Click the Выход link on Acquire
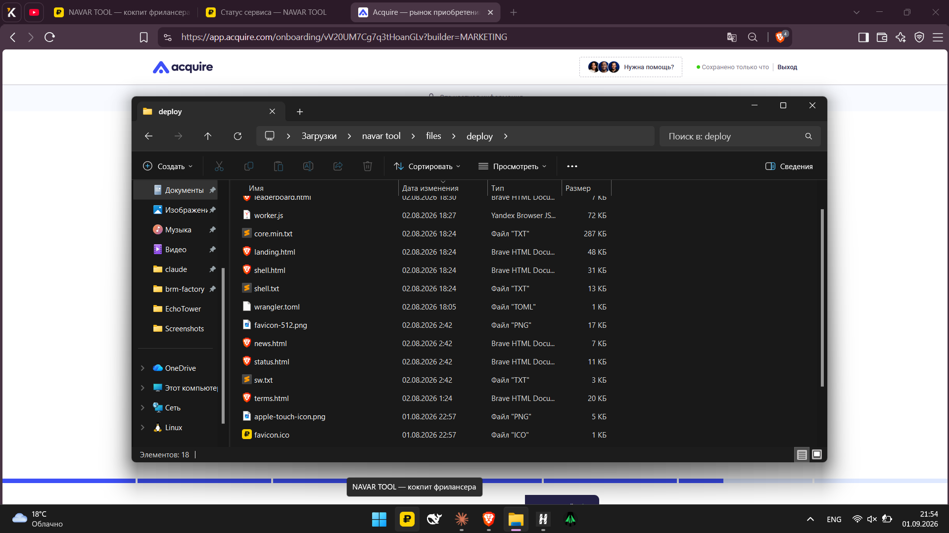Screen dimensions: 949x533 [x=787, y=67]
